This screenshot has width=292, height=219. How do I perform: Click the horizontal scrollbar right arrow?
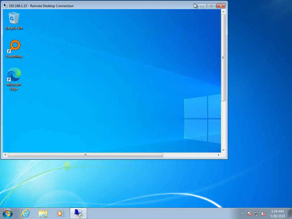click(218, 155)
